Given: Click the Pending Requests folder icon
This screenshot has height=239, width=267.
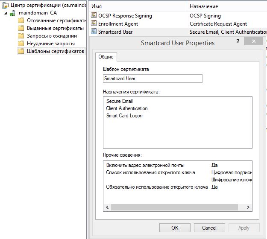Looking at the screenshot, I should click(x=21, y=36).
